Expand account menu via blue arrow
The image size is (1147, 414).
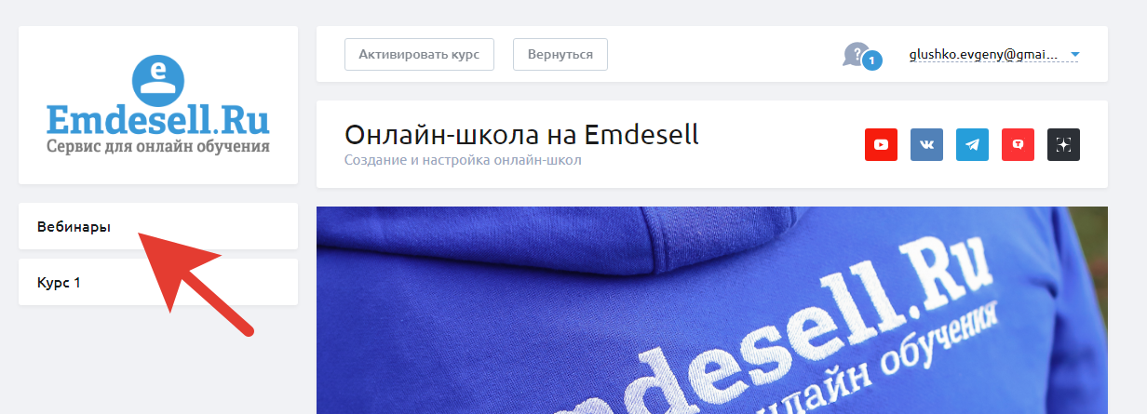(1075, 55)
